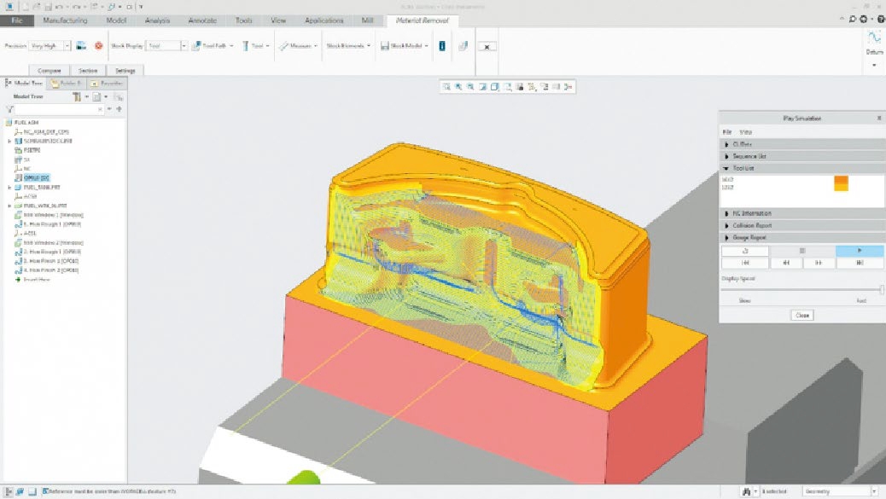Expand the CL Data section
Screen dimensions: 886x499
click(x=801, y=144)
